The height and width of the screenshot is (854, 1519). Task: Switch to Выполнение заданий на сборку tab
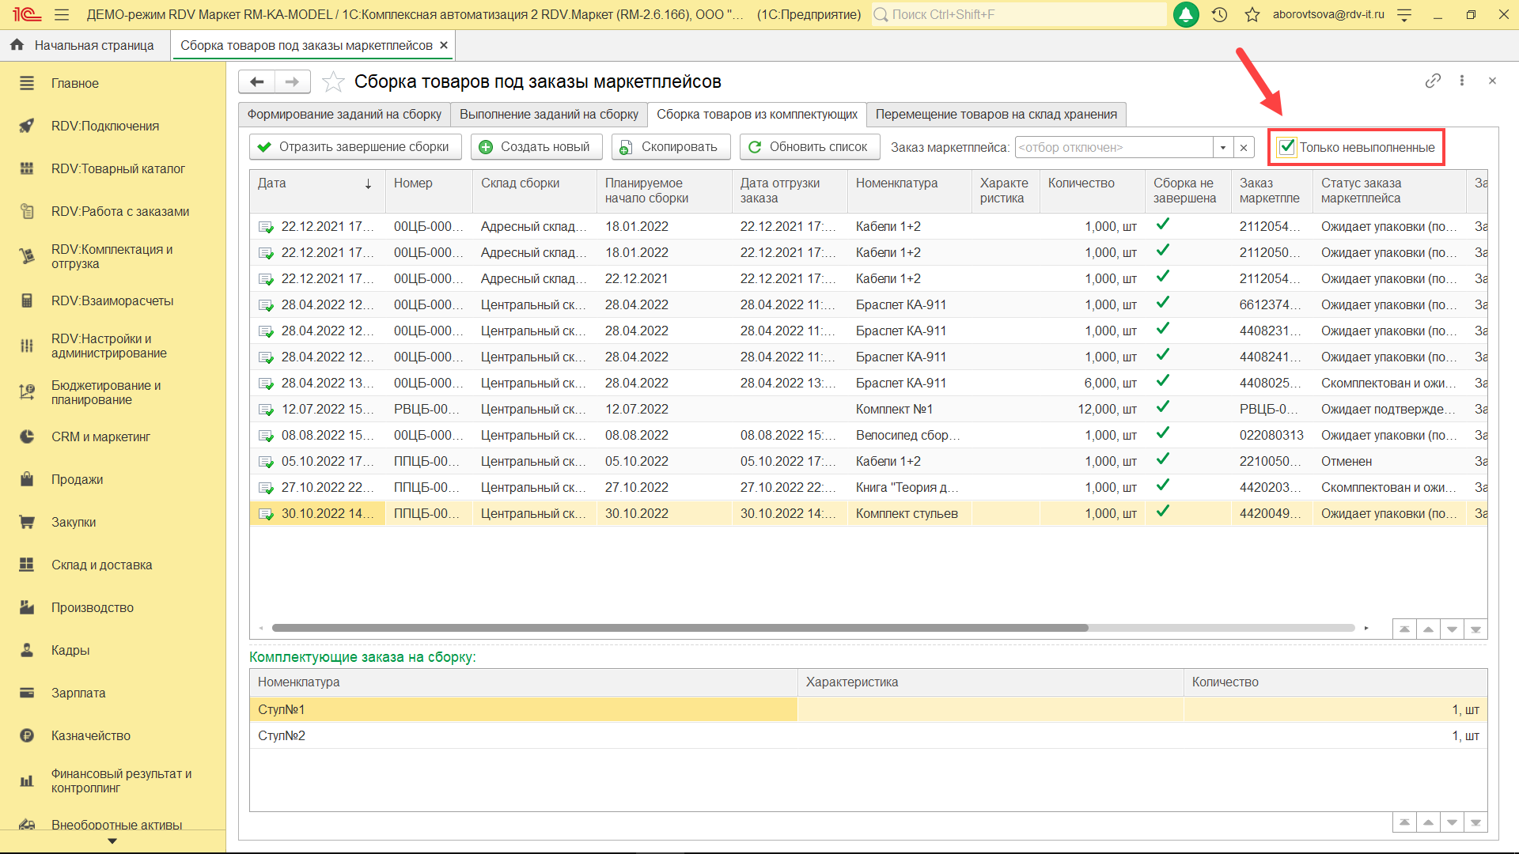click(548, 115)
